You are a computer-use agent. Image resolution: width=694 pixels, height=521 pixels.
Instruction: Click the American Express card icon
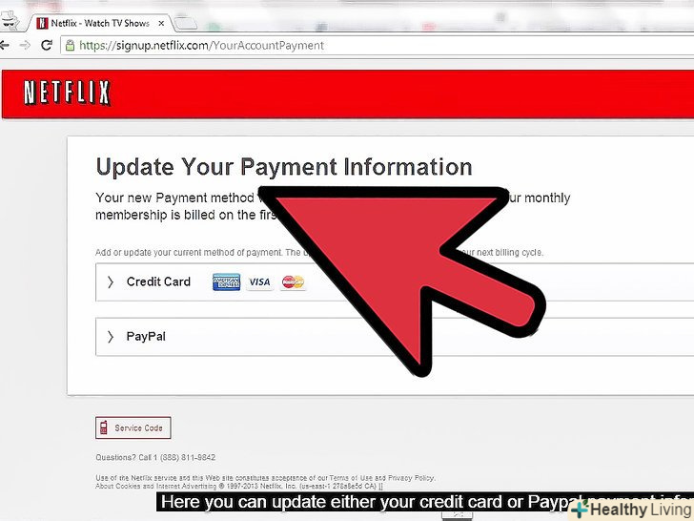coord(226,281)
